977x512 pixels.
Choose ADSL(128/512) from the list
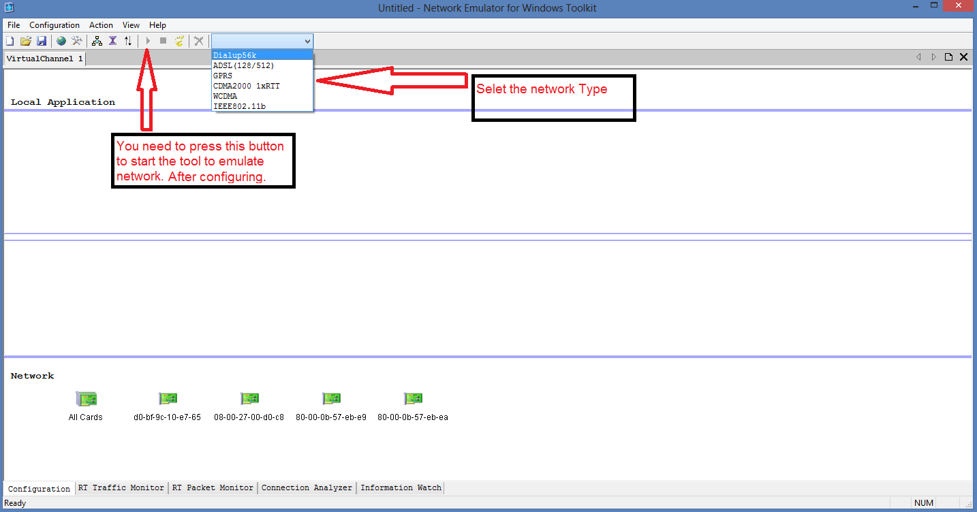pos(243,65)
